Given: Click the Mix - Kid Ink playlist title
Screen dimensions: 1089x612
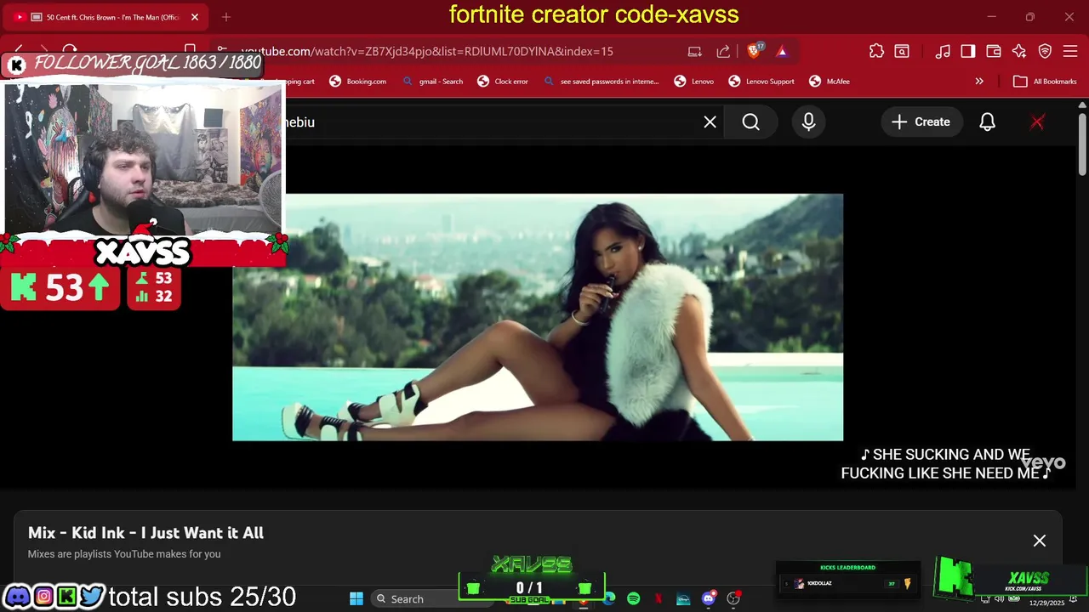Looking at the screenshot, I should (145, 533).
